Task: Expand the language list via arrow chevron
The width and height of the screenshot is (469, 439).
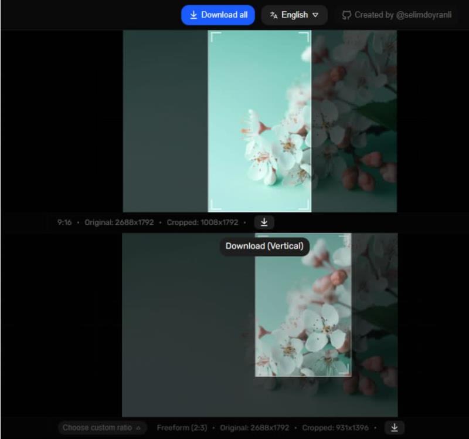Action: (x=315, y=15)
